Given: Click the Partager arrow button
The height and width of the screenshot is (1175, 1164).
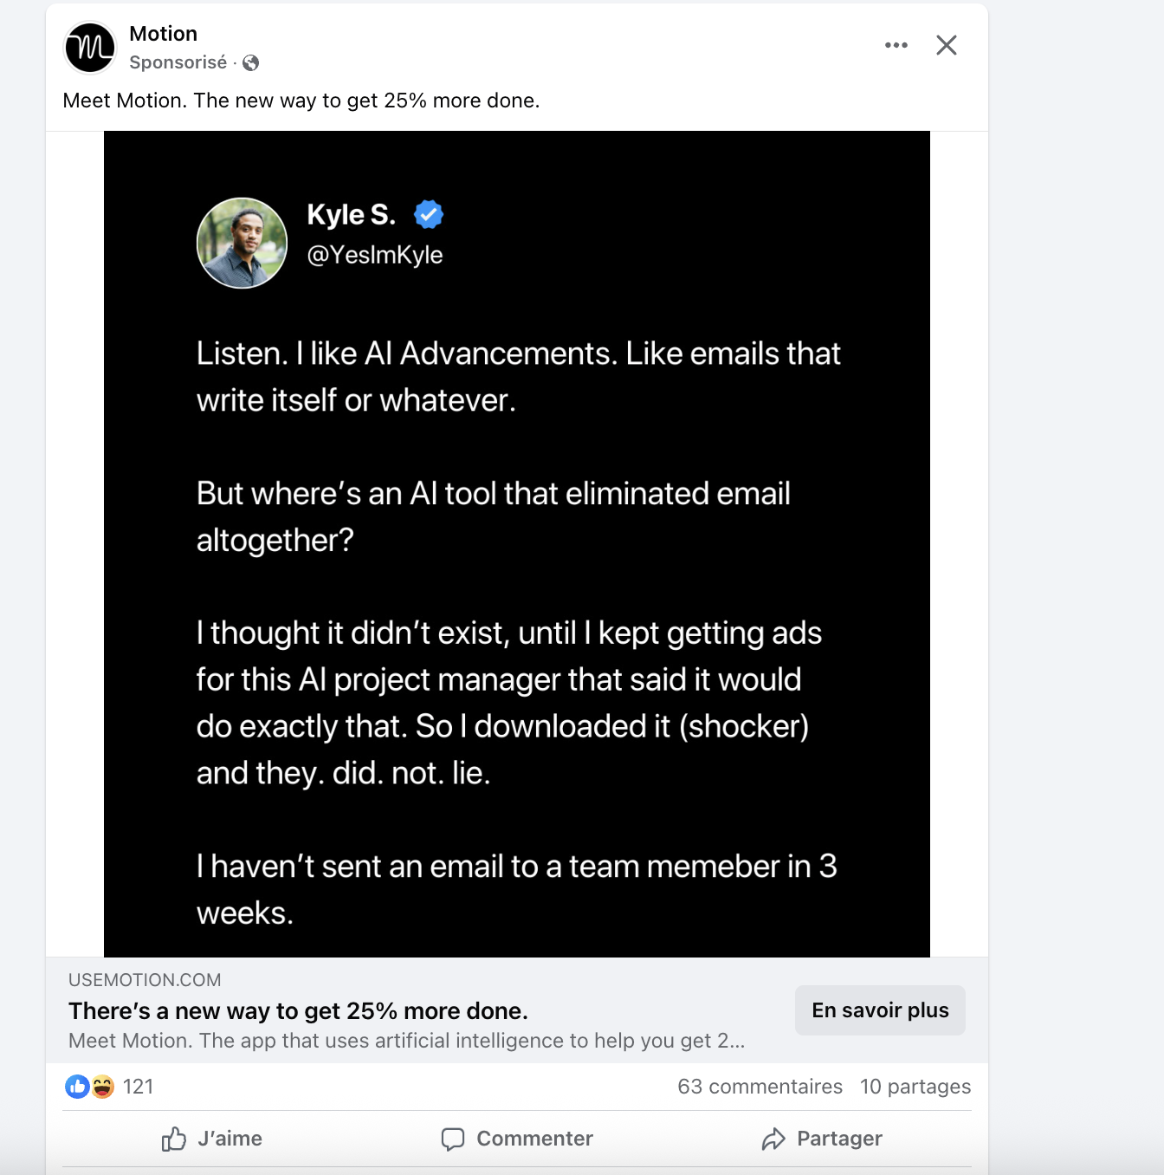Looking at the screenshot, I should point(822,1139).
